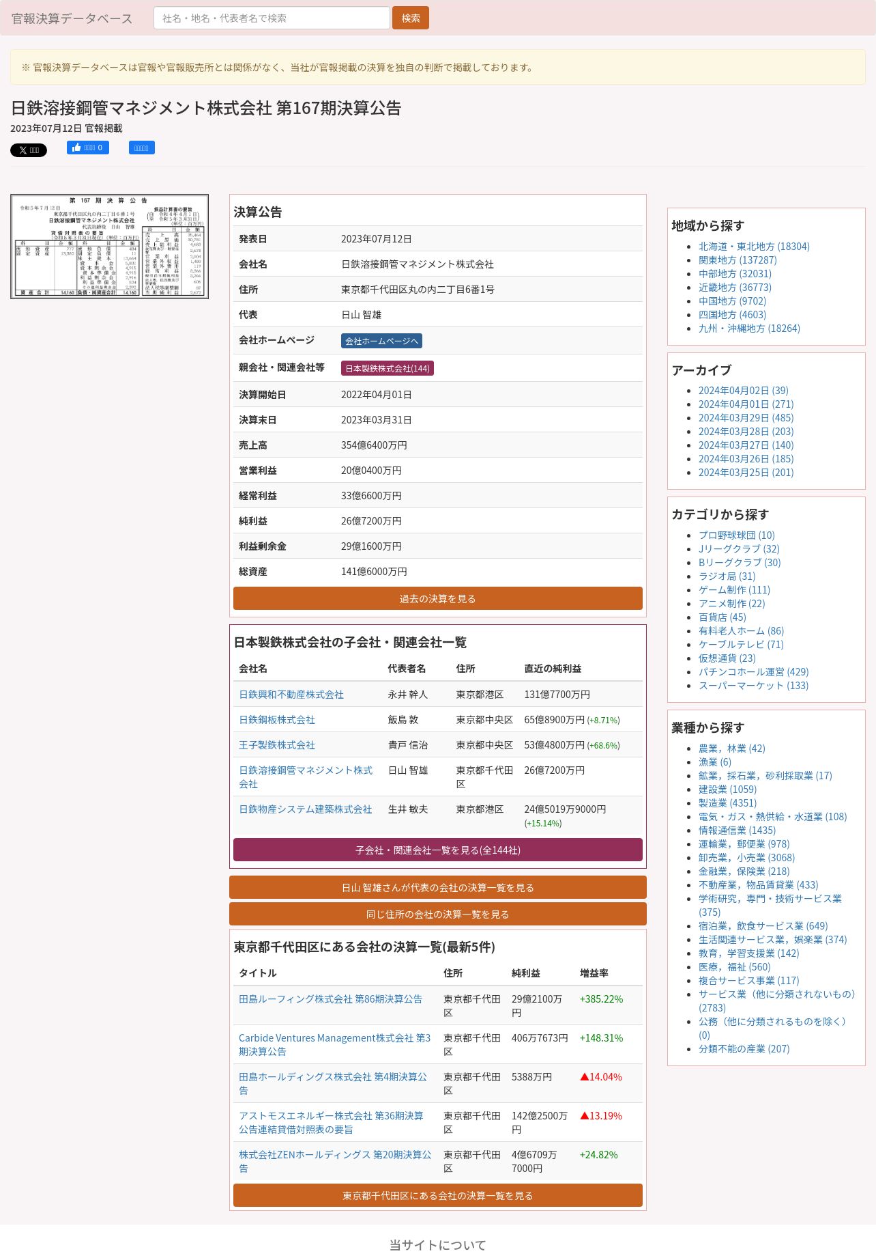
Task: Click the 日本製鉄株式会社(144) parent company badge
Action: click(x=388, y=368)
